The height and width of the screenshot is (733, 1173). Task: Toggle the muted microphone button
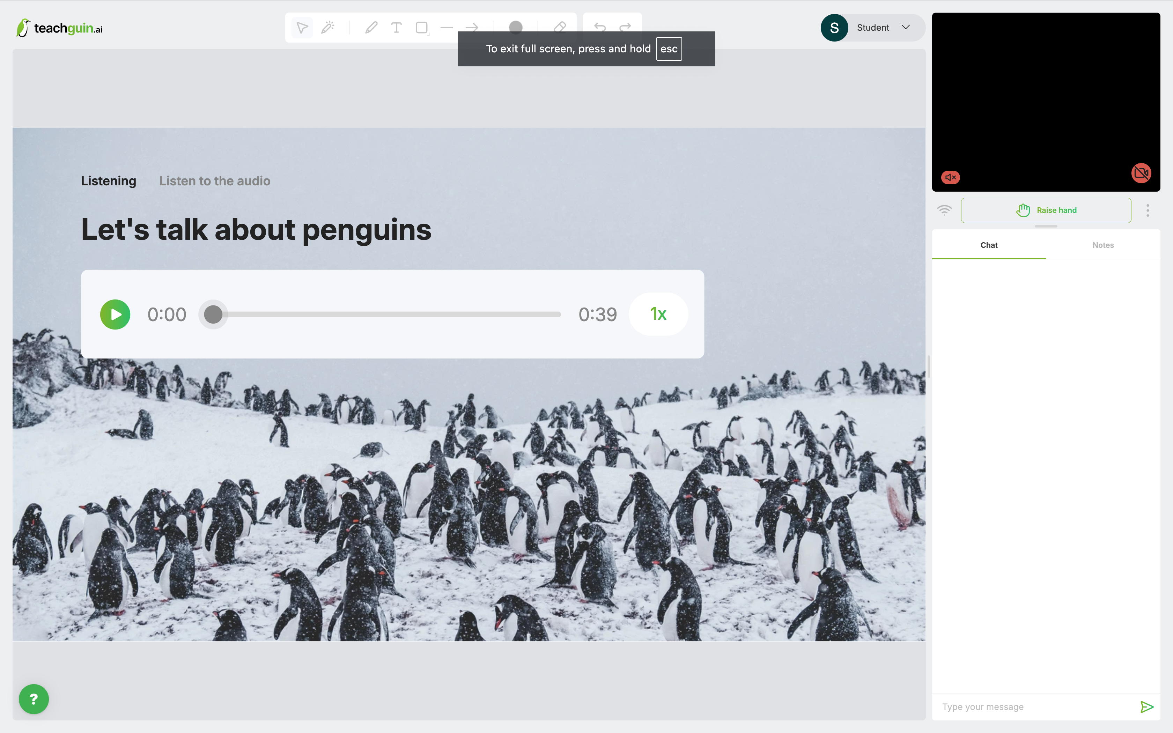(x=951, y=177)
